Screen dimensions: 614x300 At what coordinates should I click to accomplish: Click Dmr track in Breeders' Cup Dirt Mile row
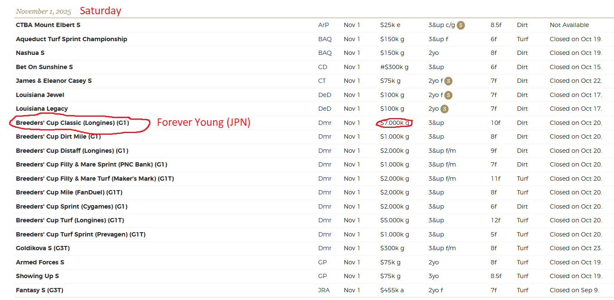pyautogui.click(x=325, y=136)
